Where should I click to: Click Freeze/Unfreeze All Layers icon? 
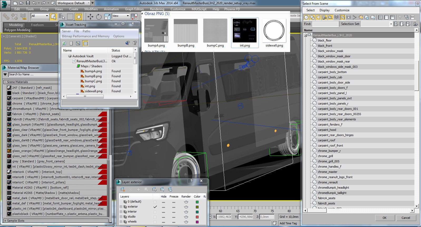point(170,189)
